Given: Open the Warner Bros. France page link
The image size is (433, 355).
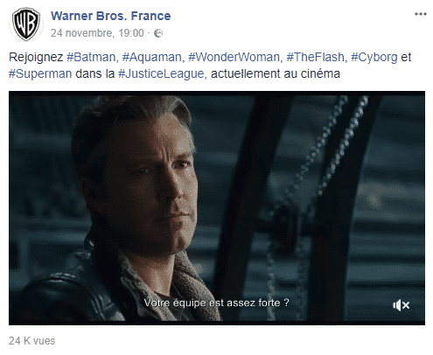Looking at the screenshot, I should [x=111, y=16].
